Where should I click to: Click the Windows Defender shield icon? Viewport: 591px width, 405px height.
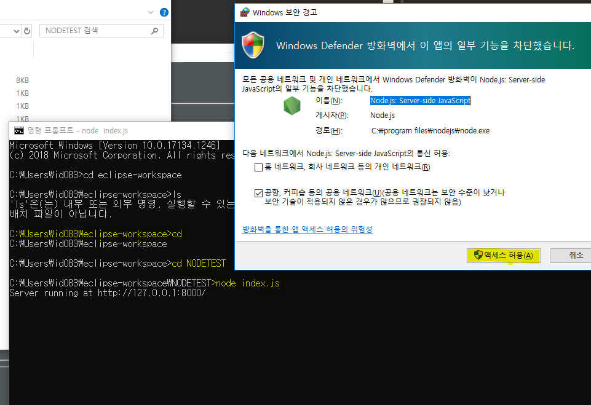click(x=253, y=45)
